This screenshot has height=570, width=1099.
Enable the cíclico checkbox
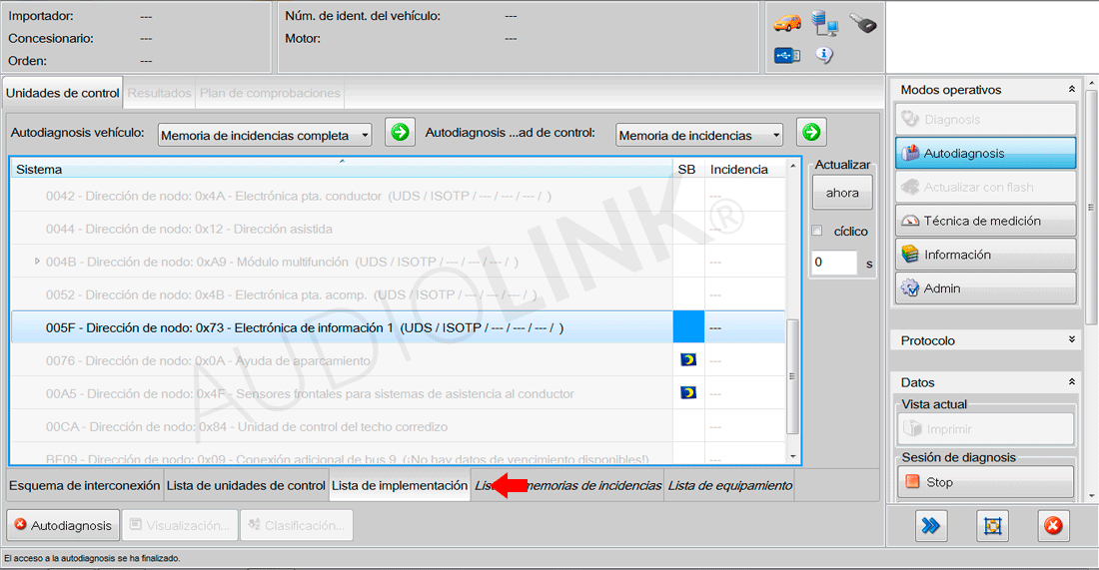[818, 231]
